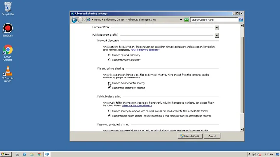Click the Public folder sharing heading

coord(109,96)
